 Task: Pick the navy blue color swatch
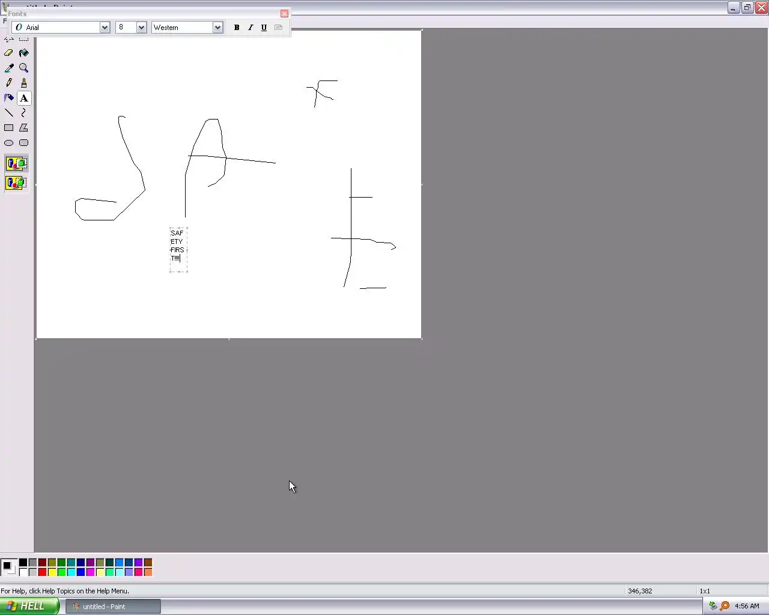coord(81,563)
